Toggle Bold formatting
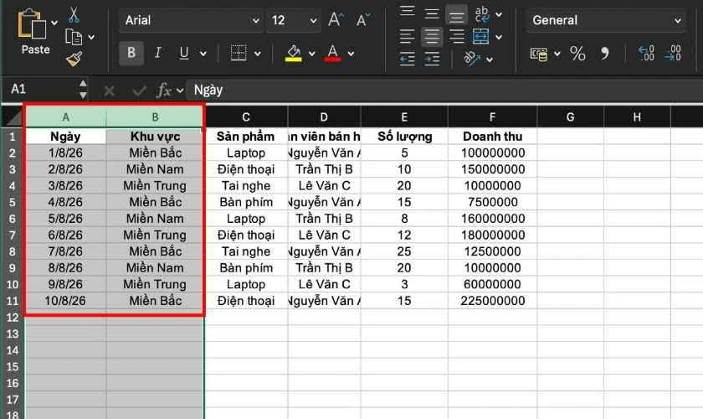703x419 pixels. coord(131,53)
